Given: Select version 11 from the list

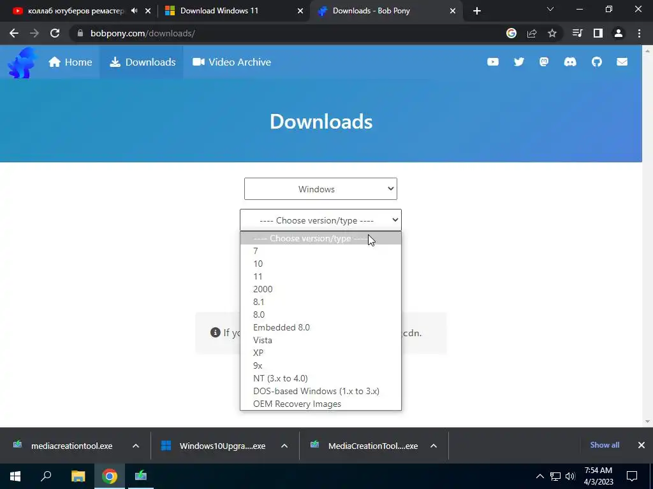Looking at the screenshot, I should pyautogui.click(x=320, y=276).
